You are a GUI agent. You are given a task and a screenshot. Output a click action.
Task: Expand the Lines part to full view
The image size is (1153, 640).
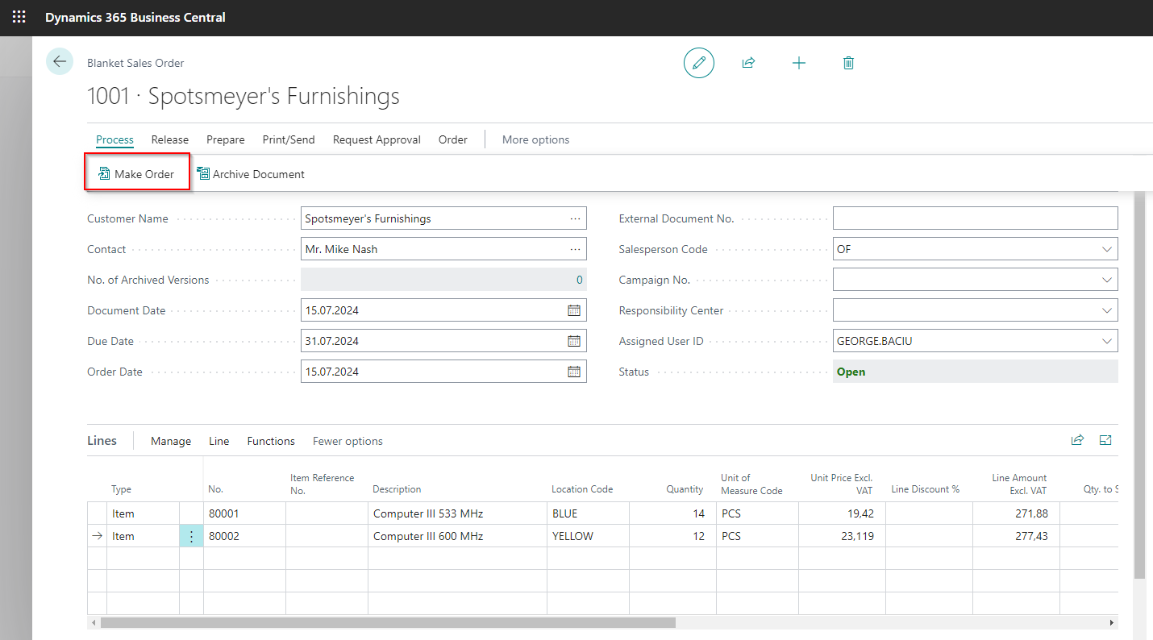[x=1105, y=440]
